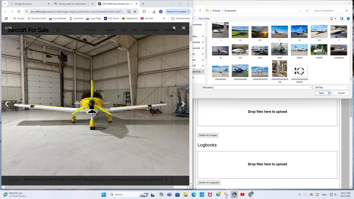Bookmark this page with star icon
Viewport: 354px width, 199px height.
[135, 11]
